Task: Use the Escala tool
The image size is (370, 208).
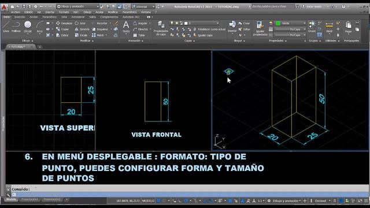Action: 81,35
